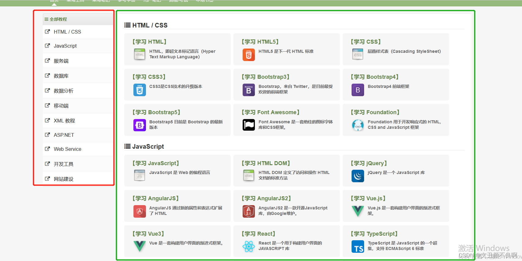Open the 【学习 CSS】 title link

(x=366, y=42)
